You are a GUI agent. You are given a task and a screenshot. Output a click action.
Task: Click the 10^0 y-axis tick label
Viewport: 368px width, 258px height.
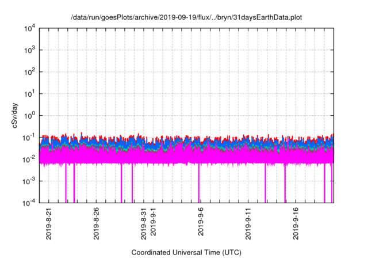point(29,116)
